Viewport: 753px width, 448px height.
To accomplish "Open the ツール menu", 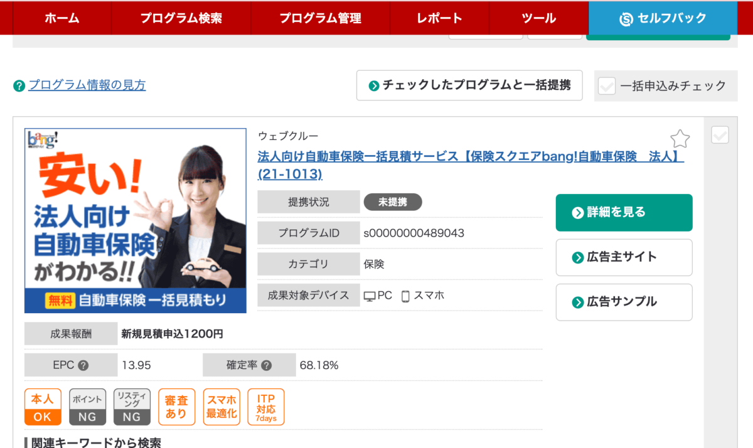I will [538, 18].
